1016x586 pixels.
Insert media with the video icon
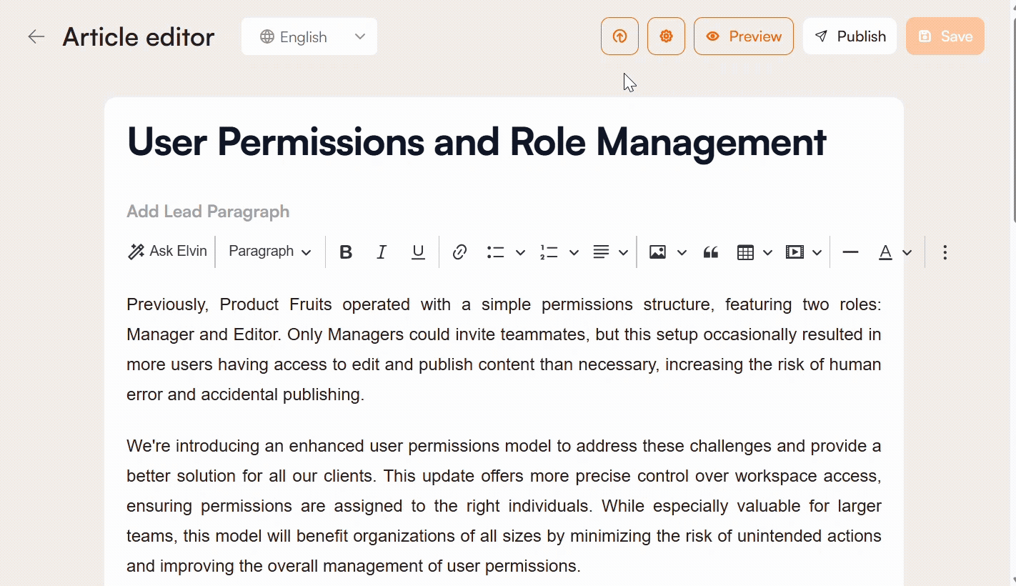click(x=795, y=252)
